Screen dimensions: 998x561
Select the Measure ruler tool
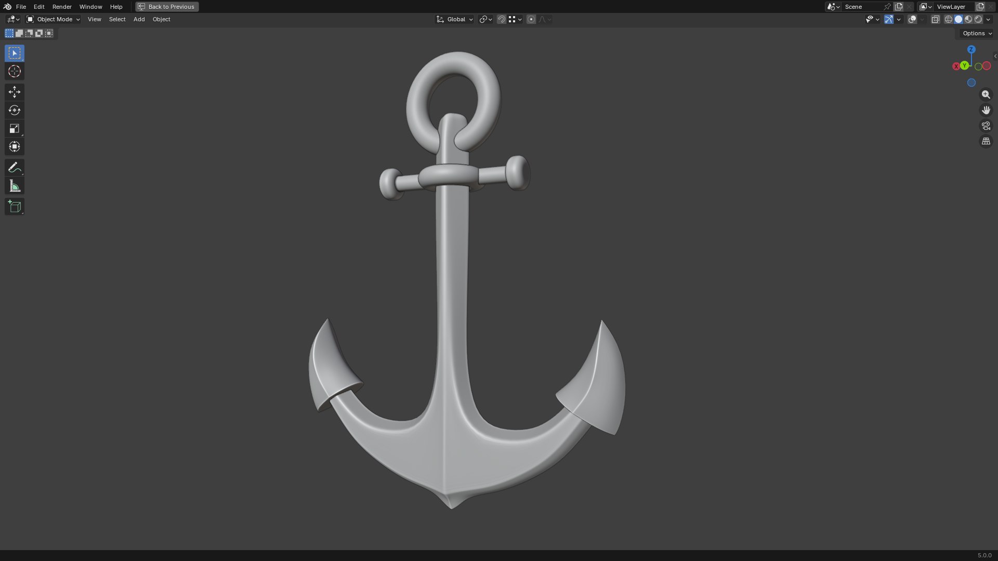coord(15,186)
